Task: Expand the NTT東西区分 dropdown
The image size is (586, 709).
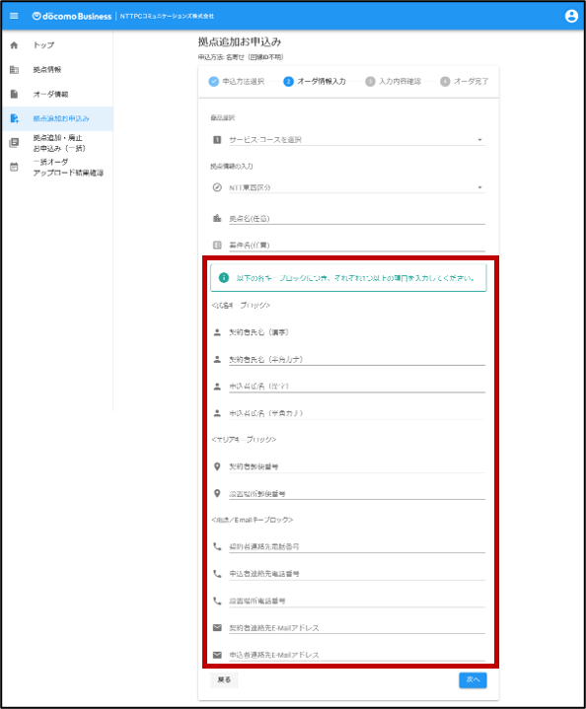Action: 356,187
